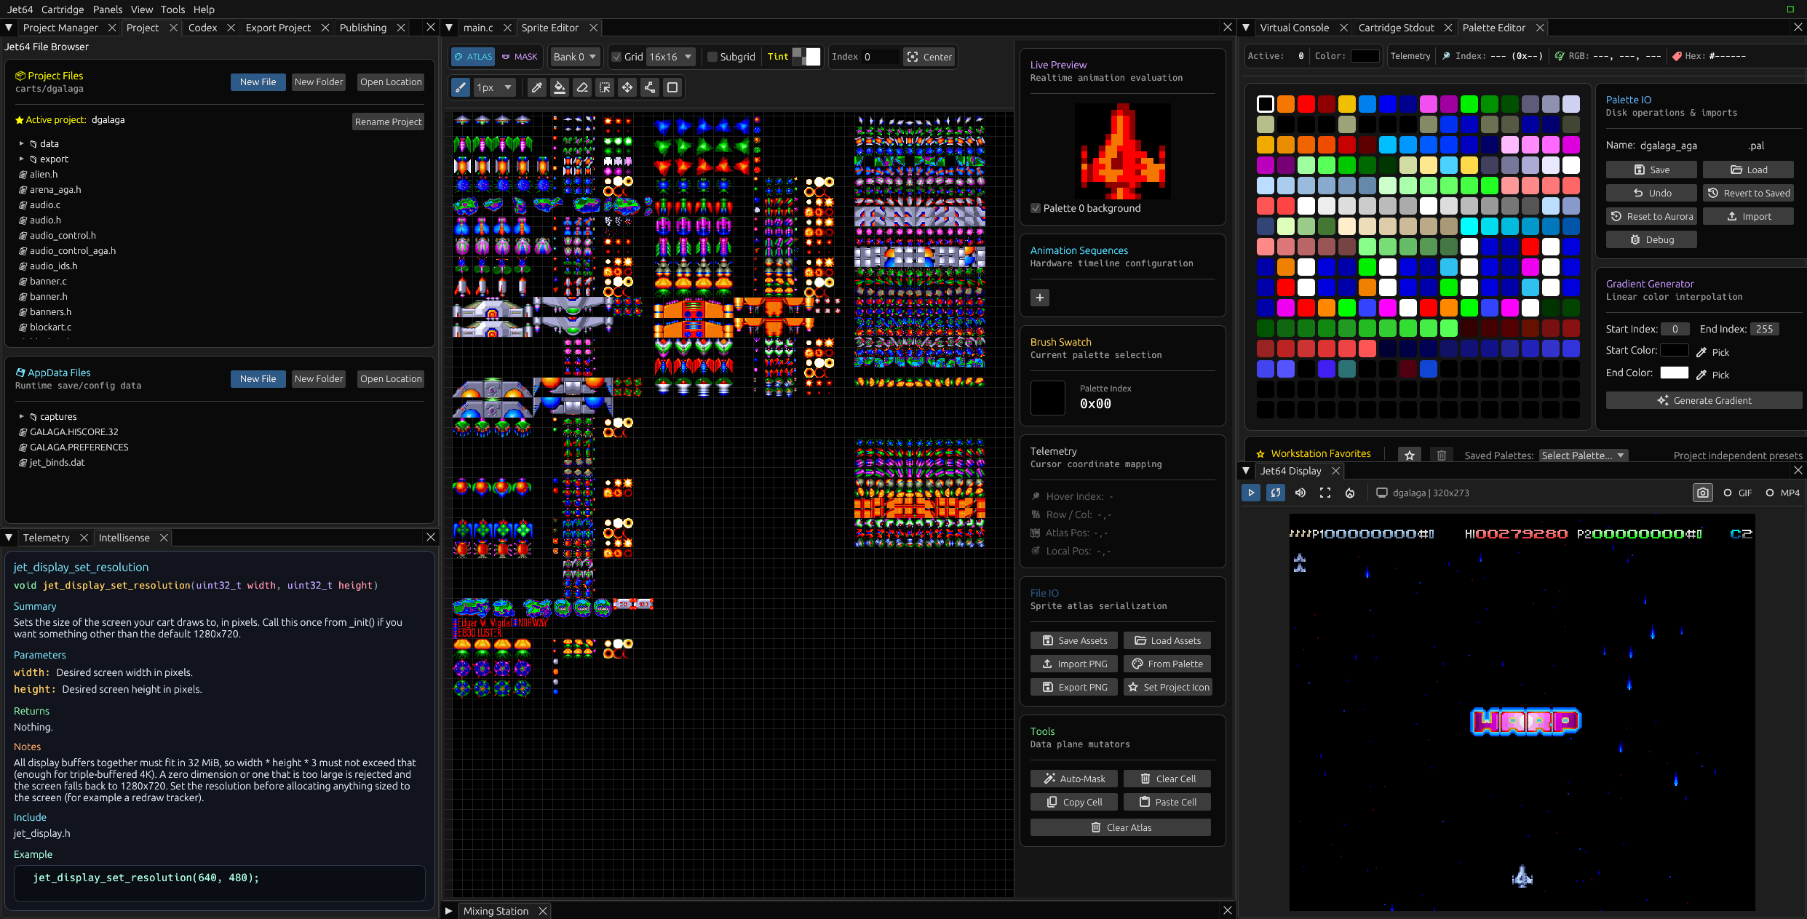Click the Center view button
The image size is (1807, 919).
pyautogui.click(x=929, y=57)
